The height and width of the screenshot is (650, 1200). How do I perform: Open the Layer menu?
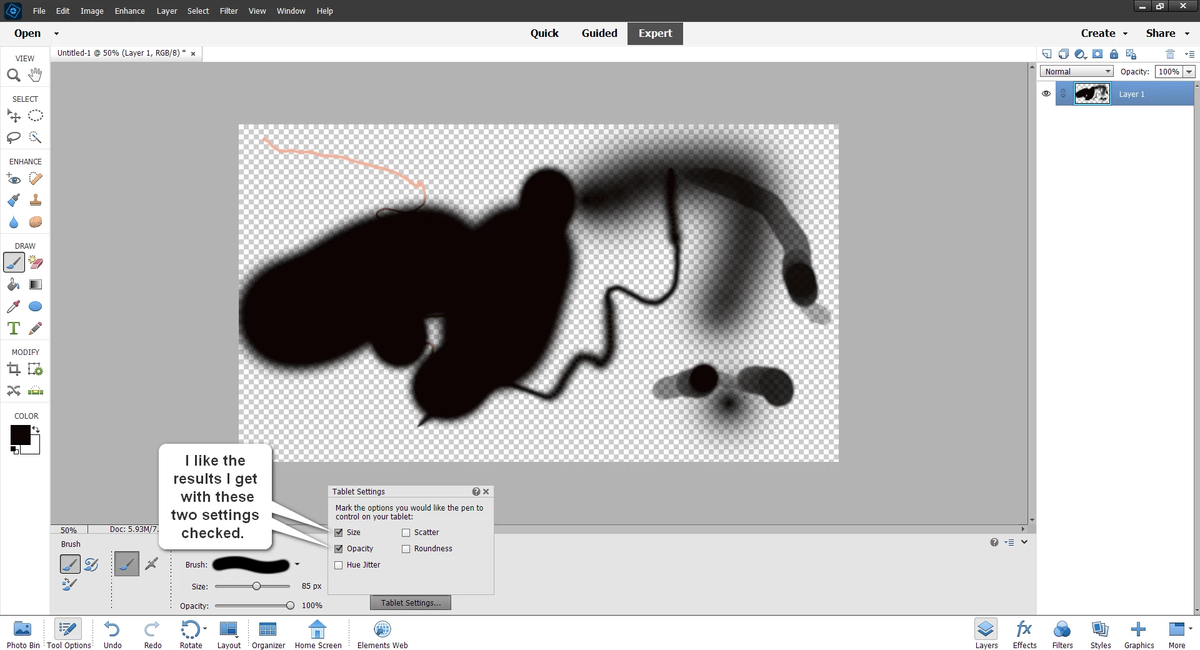[167, 11]
